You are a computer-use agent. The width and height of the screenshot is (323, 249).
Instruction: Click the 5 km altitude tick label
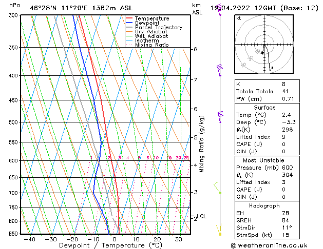[x=196, y=137]
